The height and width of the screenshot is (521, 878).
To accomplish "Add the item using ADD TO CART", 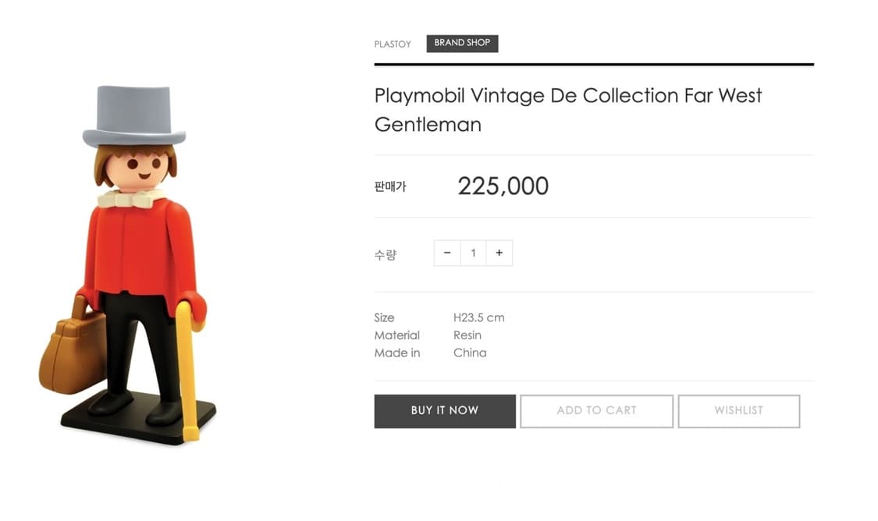I will [x=596, y=411].
